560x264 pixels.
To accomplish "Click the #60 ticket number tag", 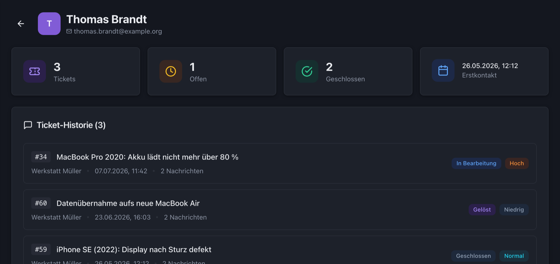I will pyautogui.click(x=41, y=203).
